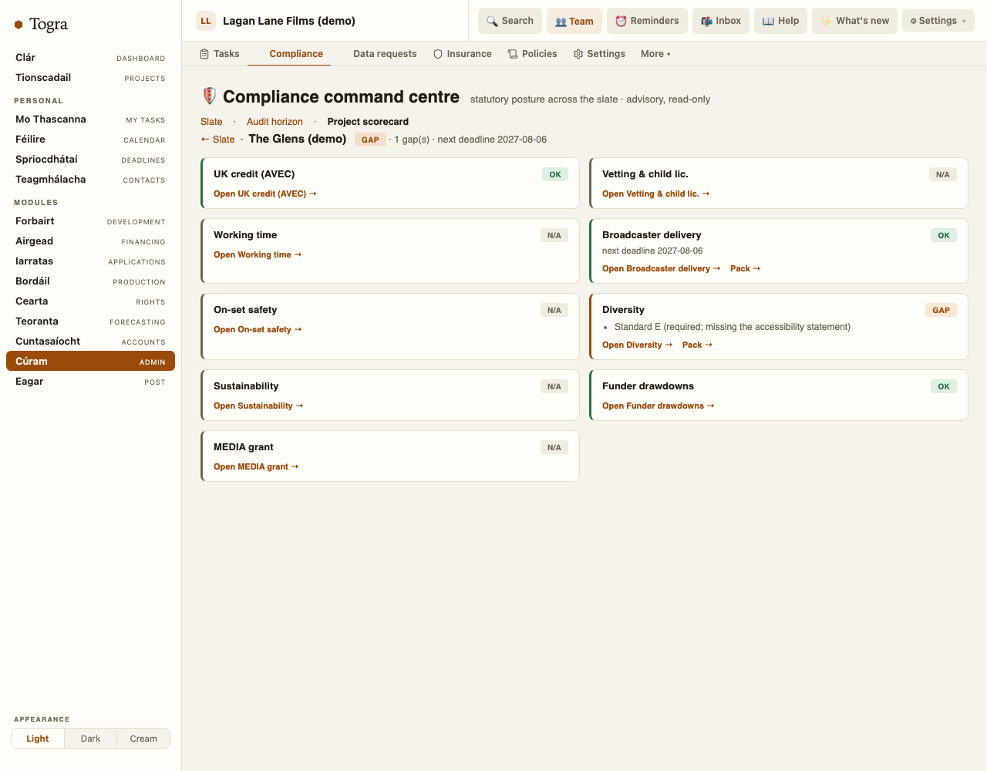Click the sparkles icon in What's new

(x=826, y=21)
